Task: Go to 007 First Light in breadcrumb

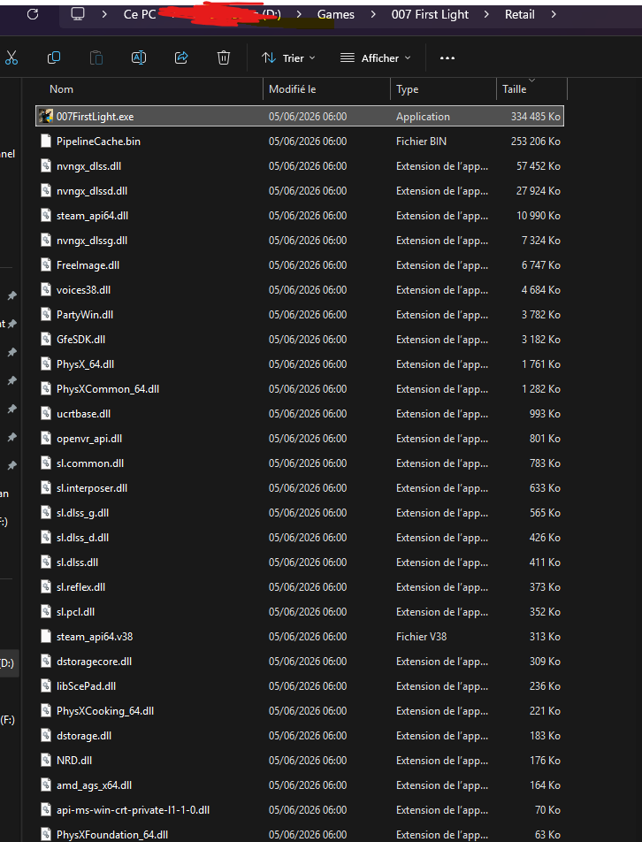Action: tap(430, 14)
